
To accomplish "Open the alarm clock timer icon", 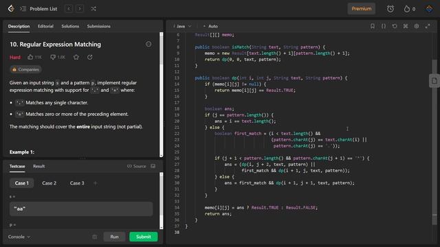I will click(x=390, y=9).
